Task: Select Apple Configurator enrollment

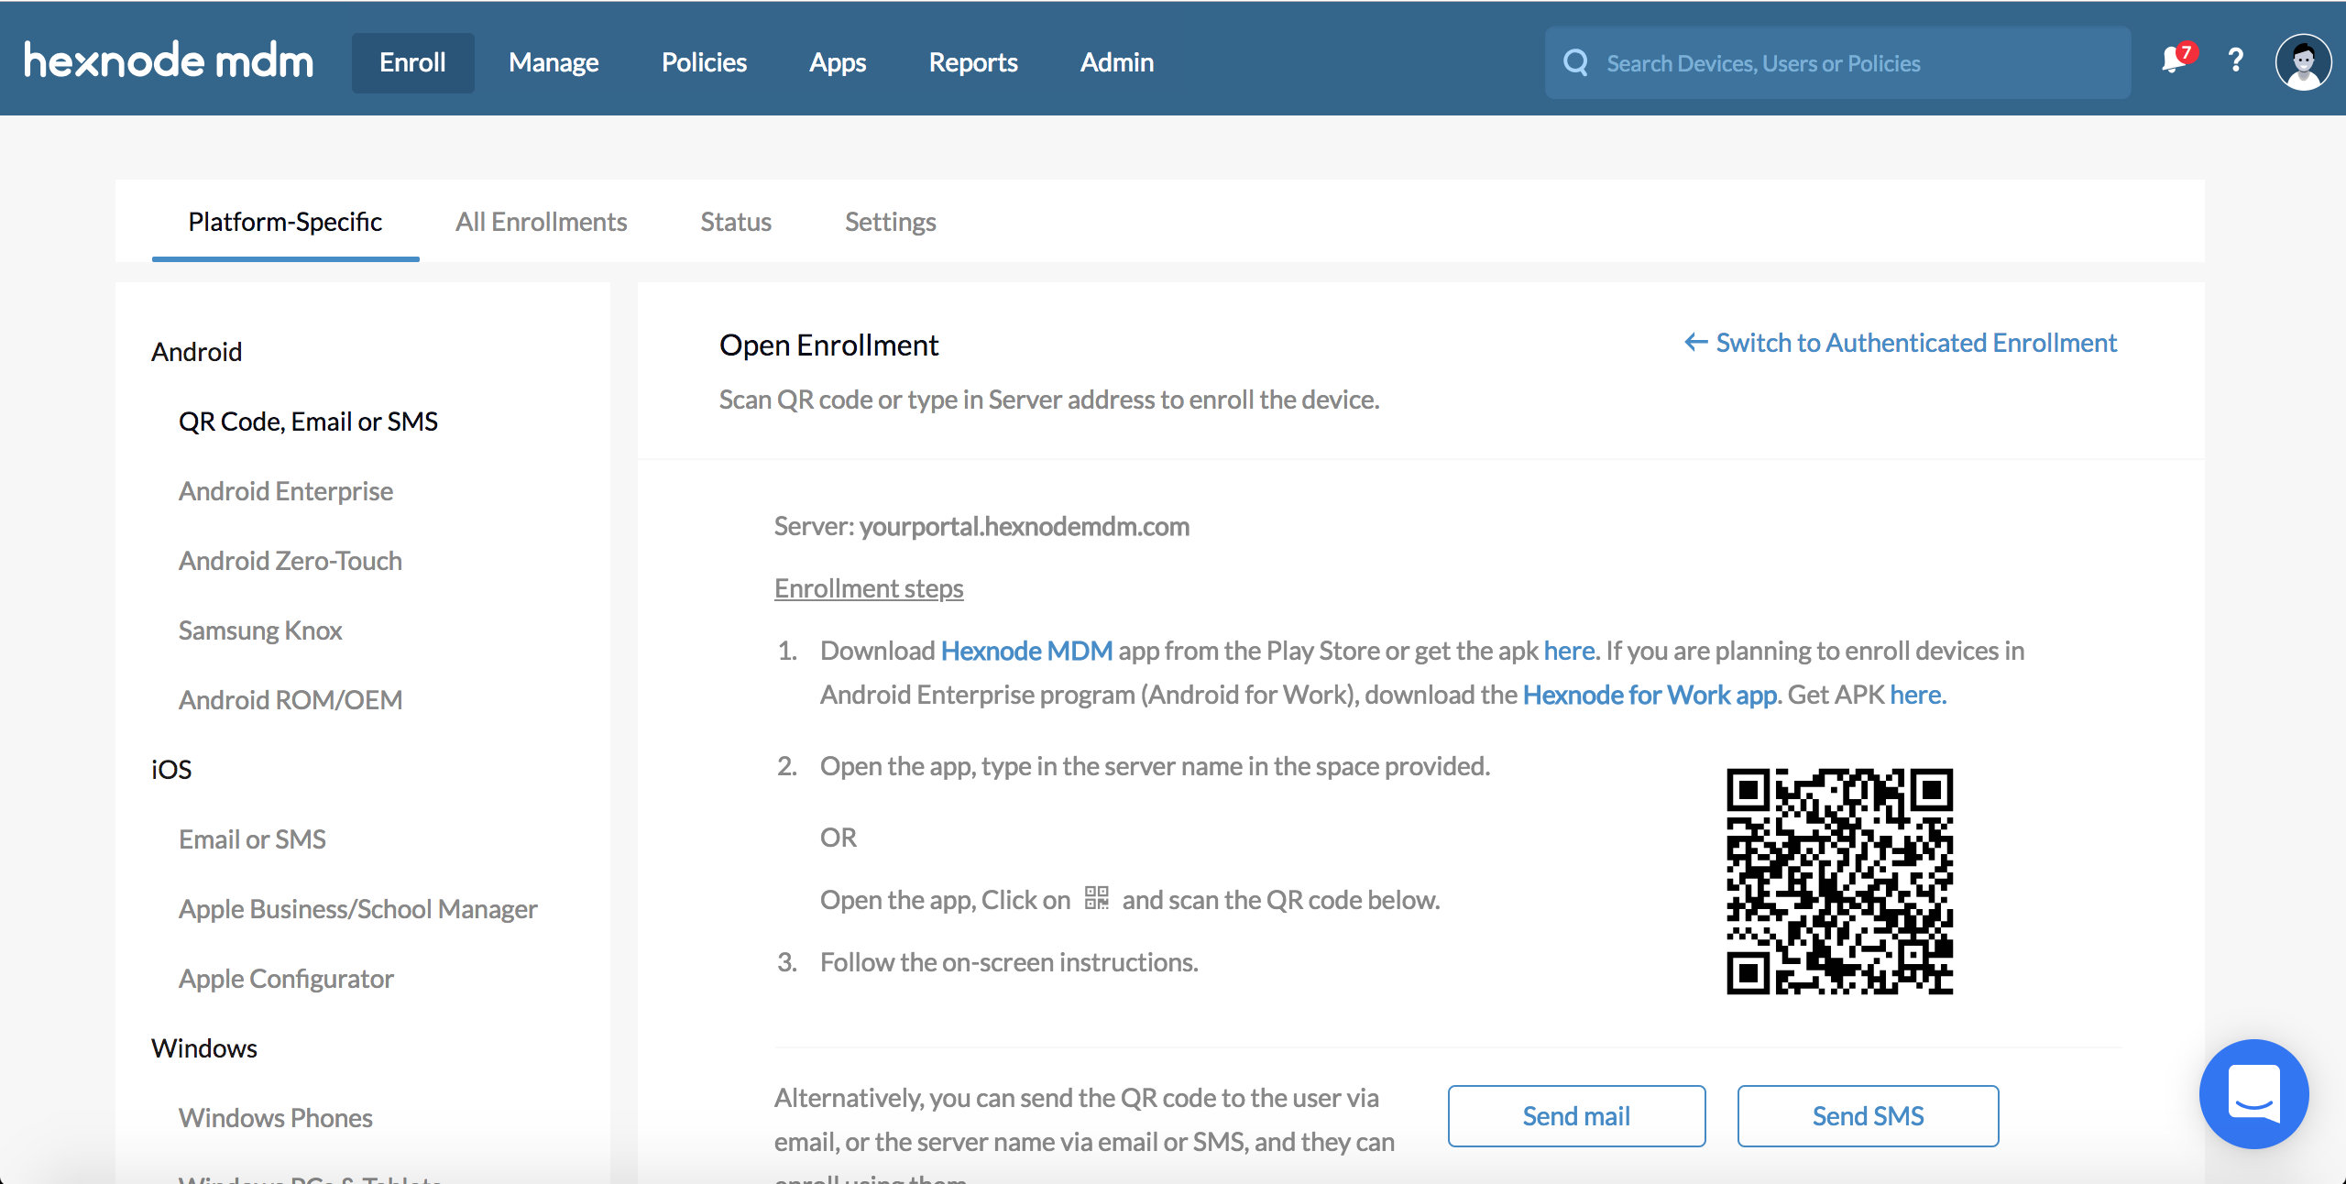Action: [286, 979]
